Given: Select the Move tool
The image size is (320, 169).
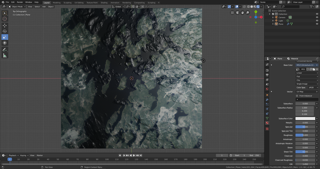Looking at the screenshot, I should coord(4,26).
